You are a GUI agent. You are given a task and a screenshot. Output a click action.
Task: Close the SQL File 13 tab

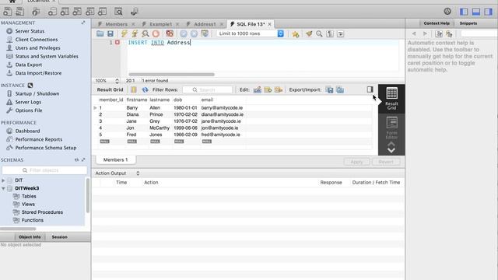[x=270, y=24]
